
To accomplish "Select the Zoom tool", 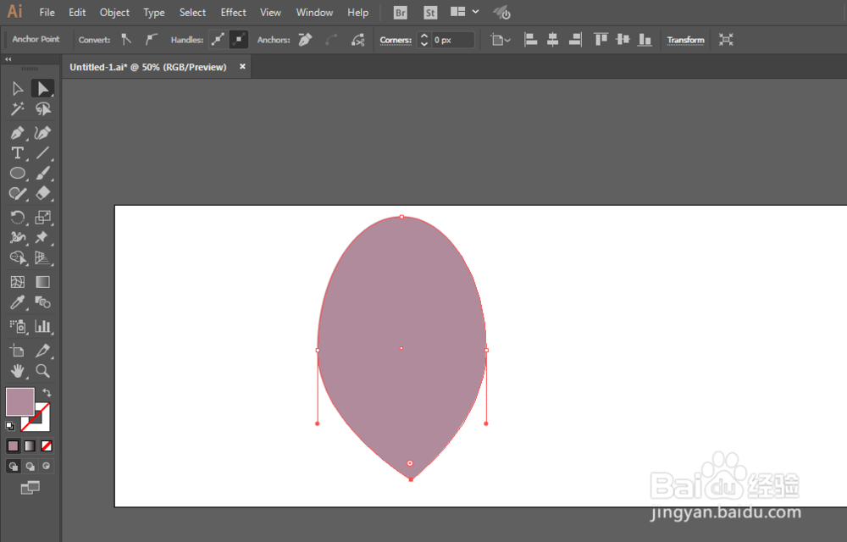I will pyautogui.click(x=42, y=371).
